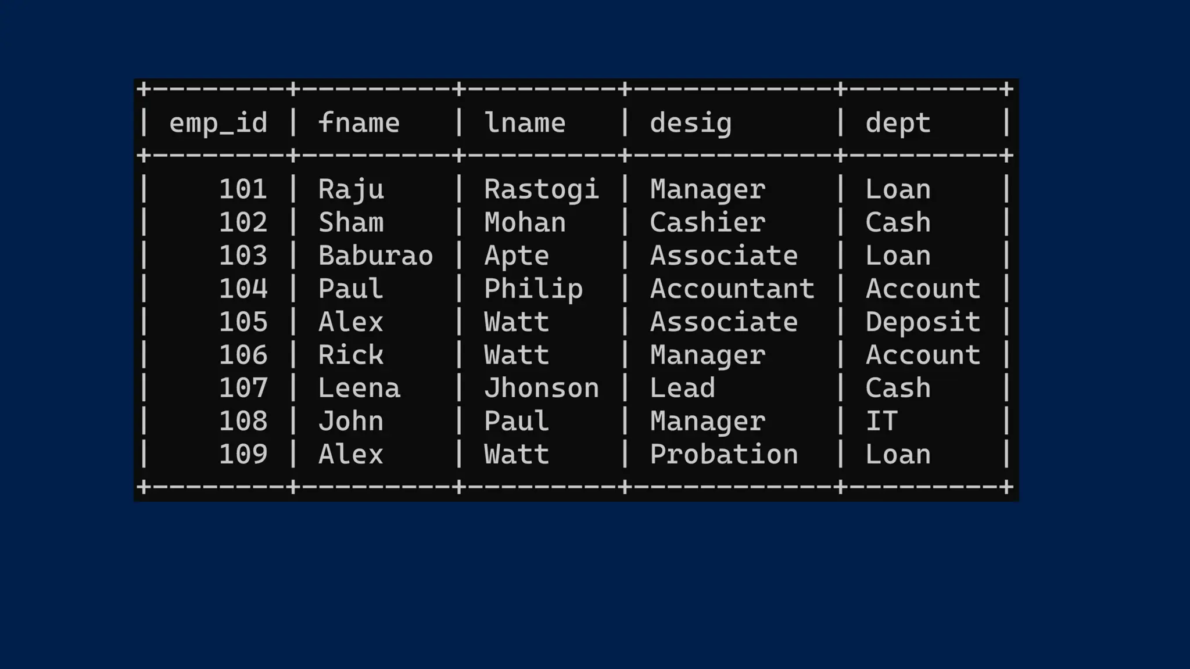Select the Accountant designation cell

[x=732, y=289]
